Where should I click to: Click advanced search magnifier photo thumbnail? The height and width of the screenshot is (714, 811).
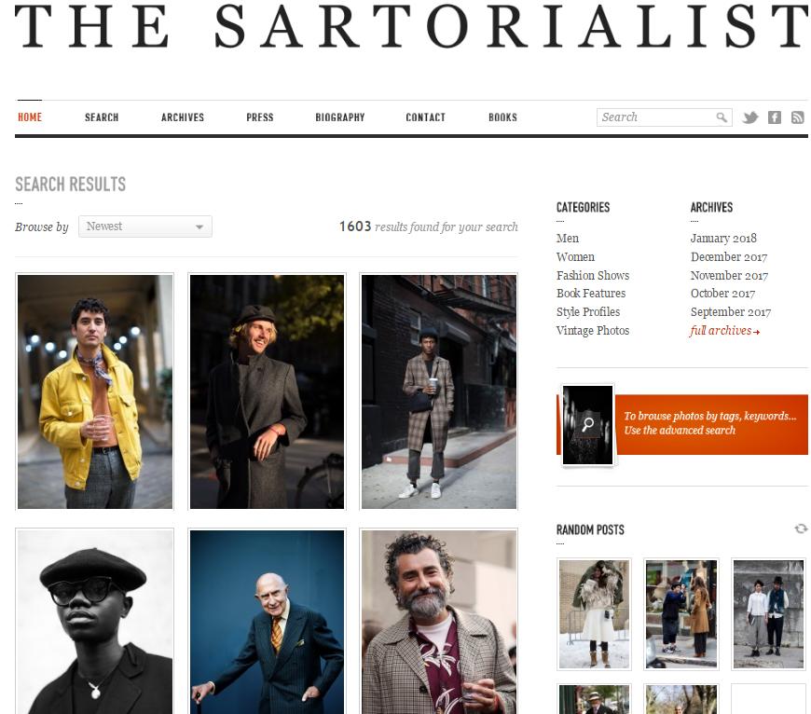tap(587, 425)
